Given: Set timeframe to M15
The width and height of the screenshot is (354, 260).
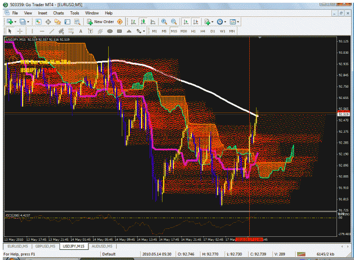Looking at the screenshot, I should pos(174,31).
